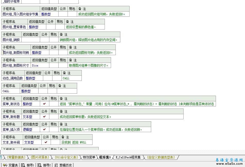Select subroutine name 图片组_取图标句柄
This screenshot has height=167, width=245.
tap(16, 53)
